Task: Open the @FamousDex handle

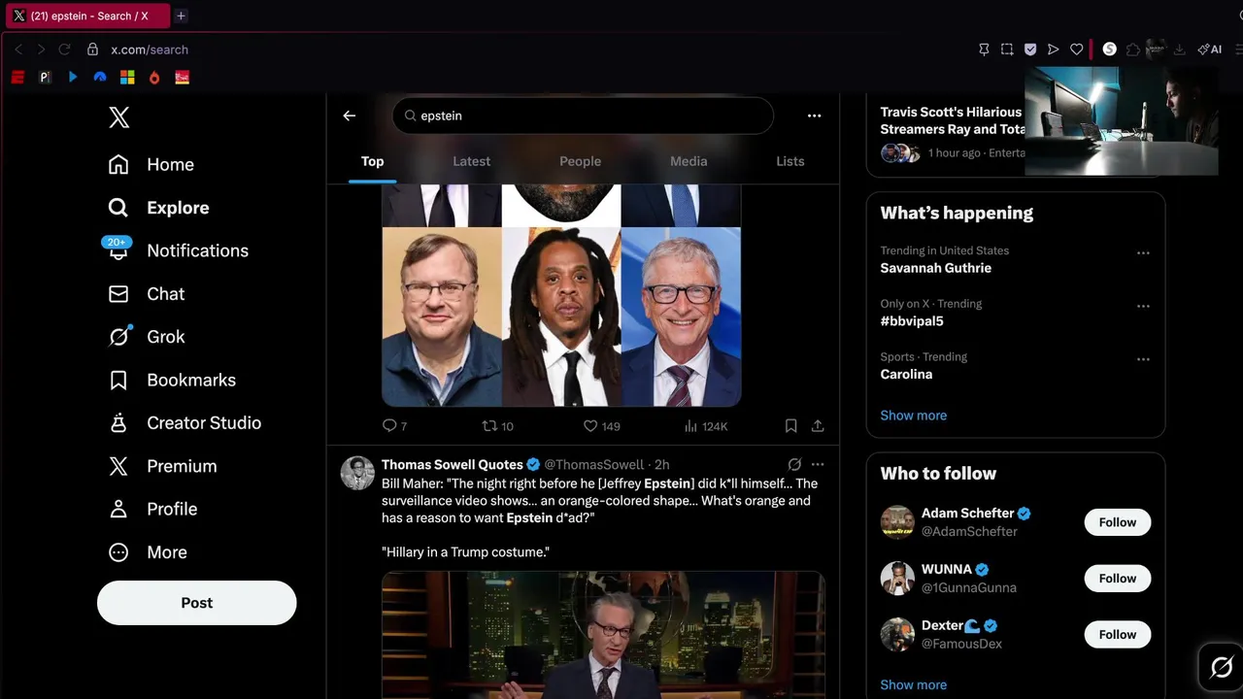Action: click(x=961, y=644)
